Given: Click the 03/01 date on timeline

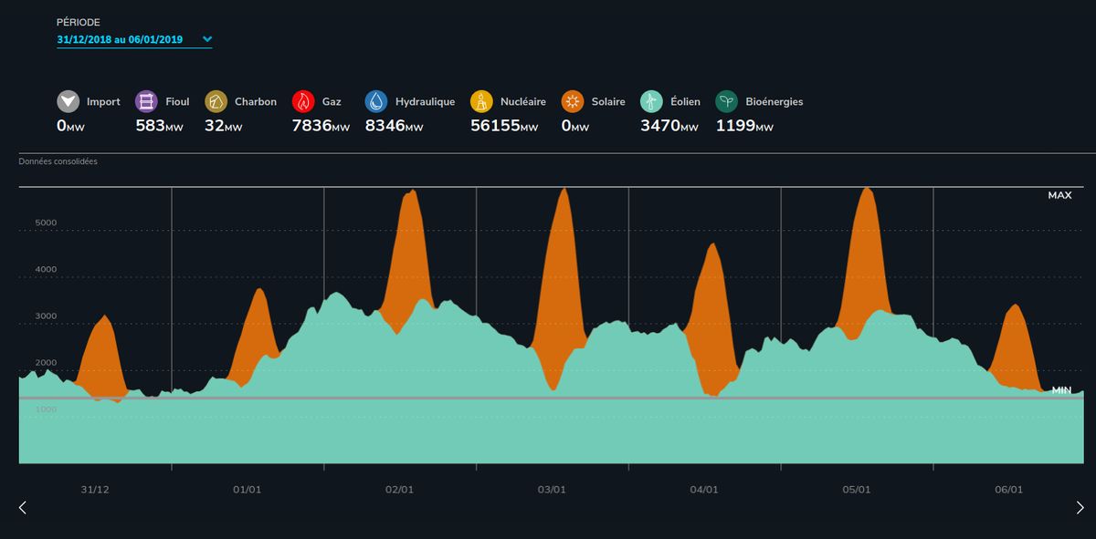Looking at the screenshot, I should click(552, 490).
